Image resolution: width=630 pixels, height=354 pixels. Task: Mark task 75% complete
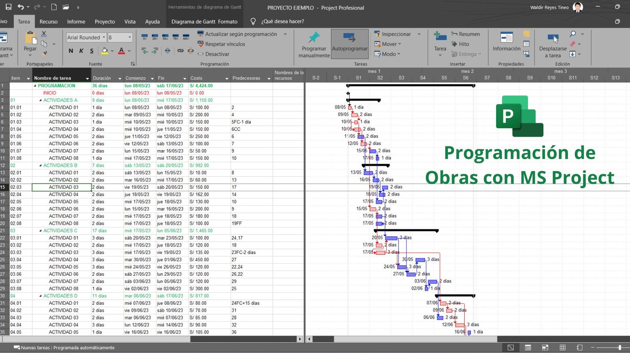pos(176,37)
